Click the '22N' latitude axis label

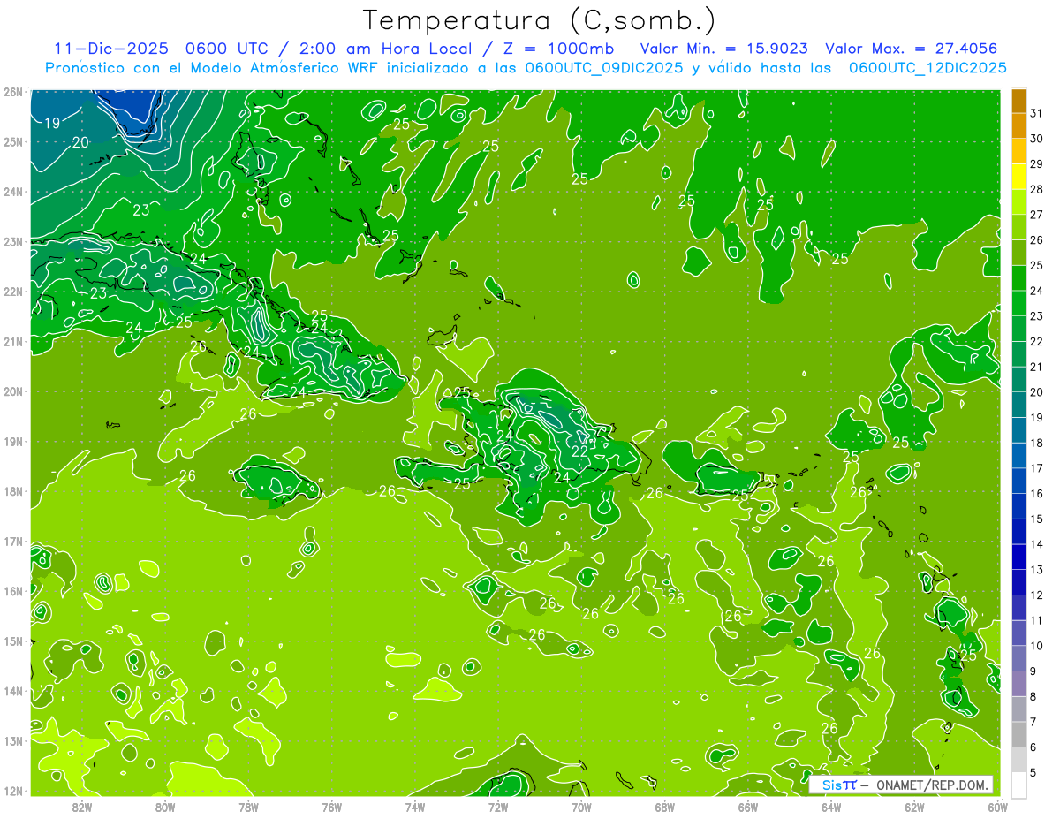[x=12, y=292]
